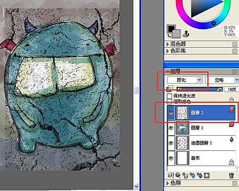
Task: Expand the 色彩集 panel triangle
Action: pos(167,51)
